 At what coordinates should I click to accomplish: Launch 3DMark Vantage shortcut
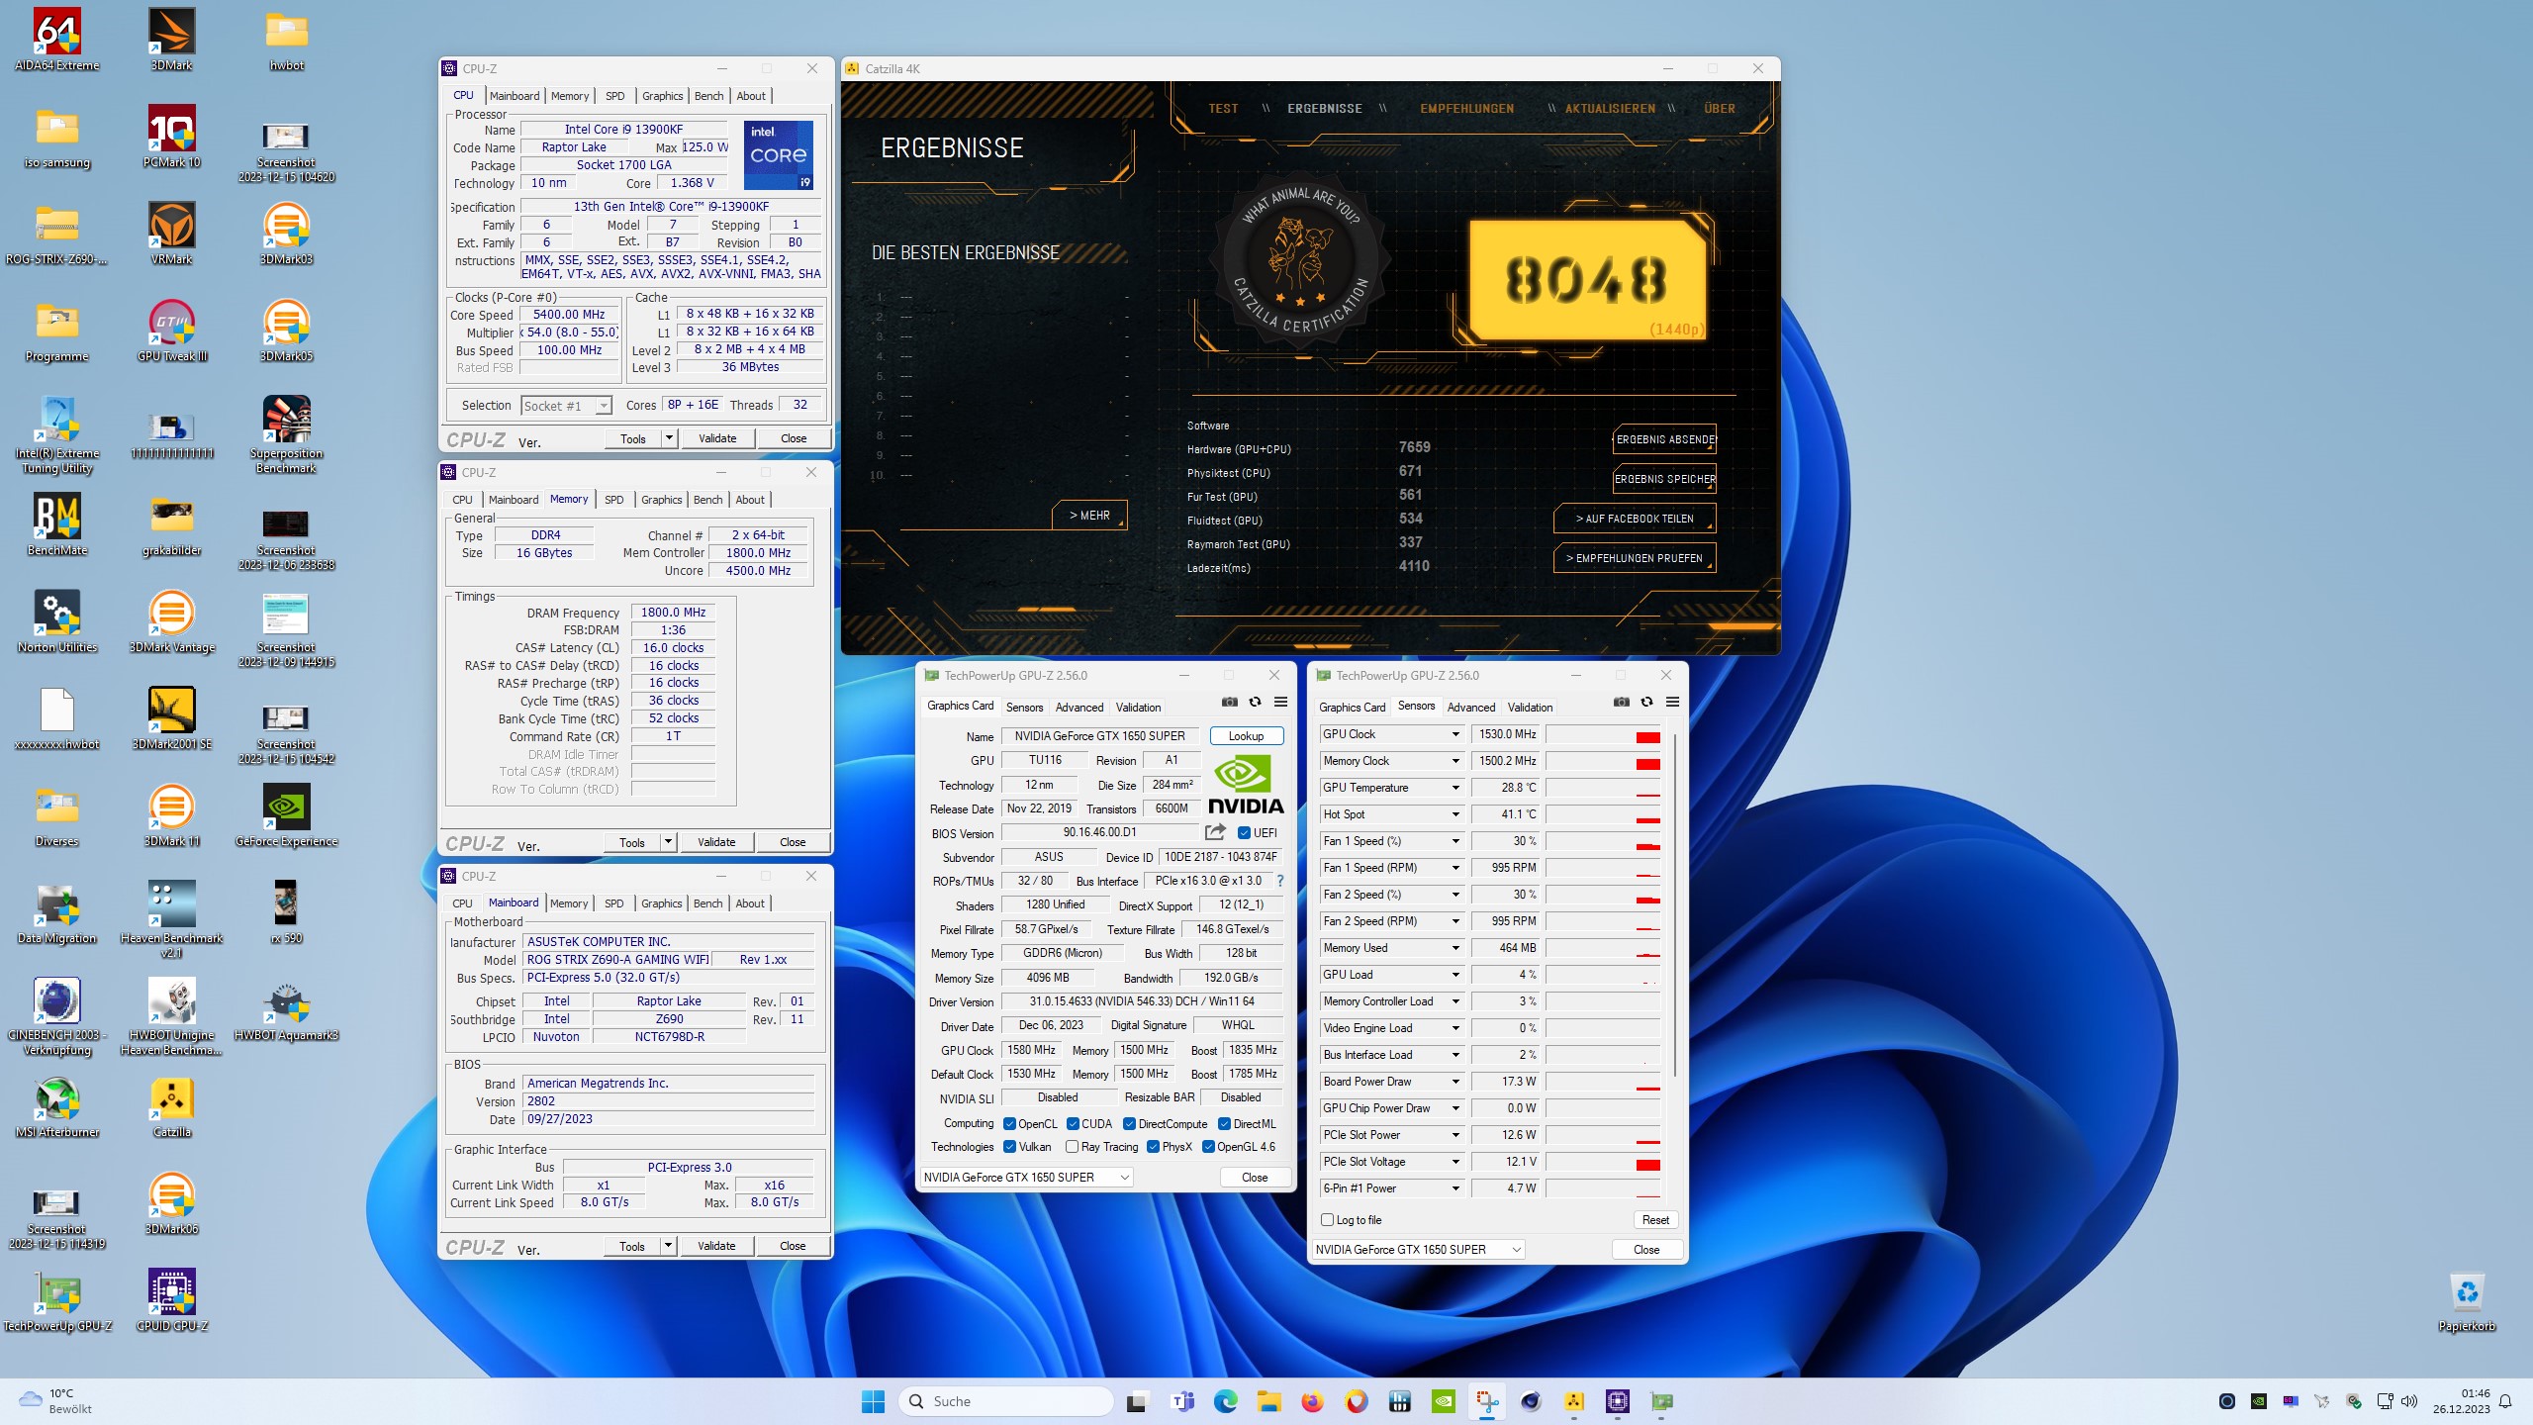coord(171,622)
